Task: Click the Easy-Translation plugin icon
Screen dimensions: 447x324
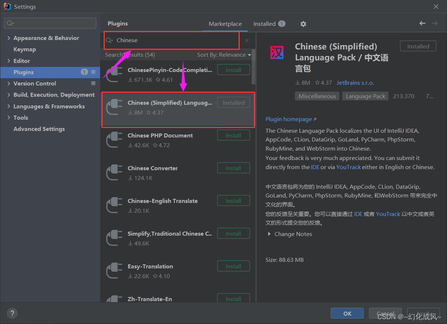Action: 114,271
